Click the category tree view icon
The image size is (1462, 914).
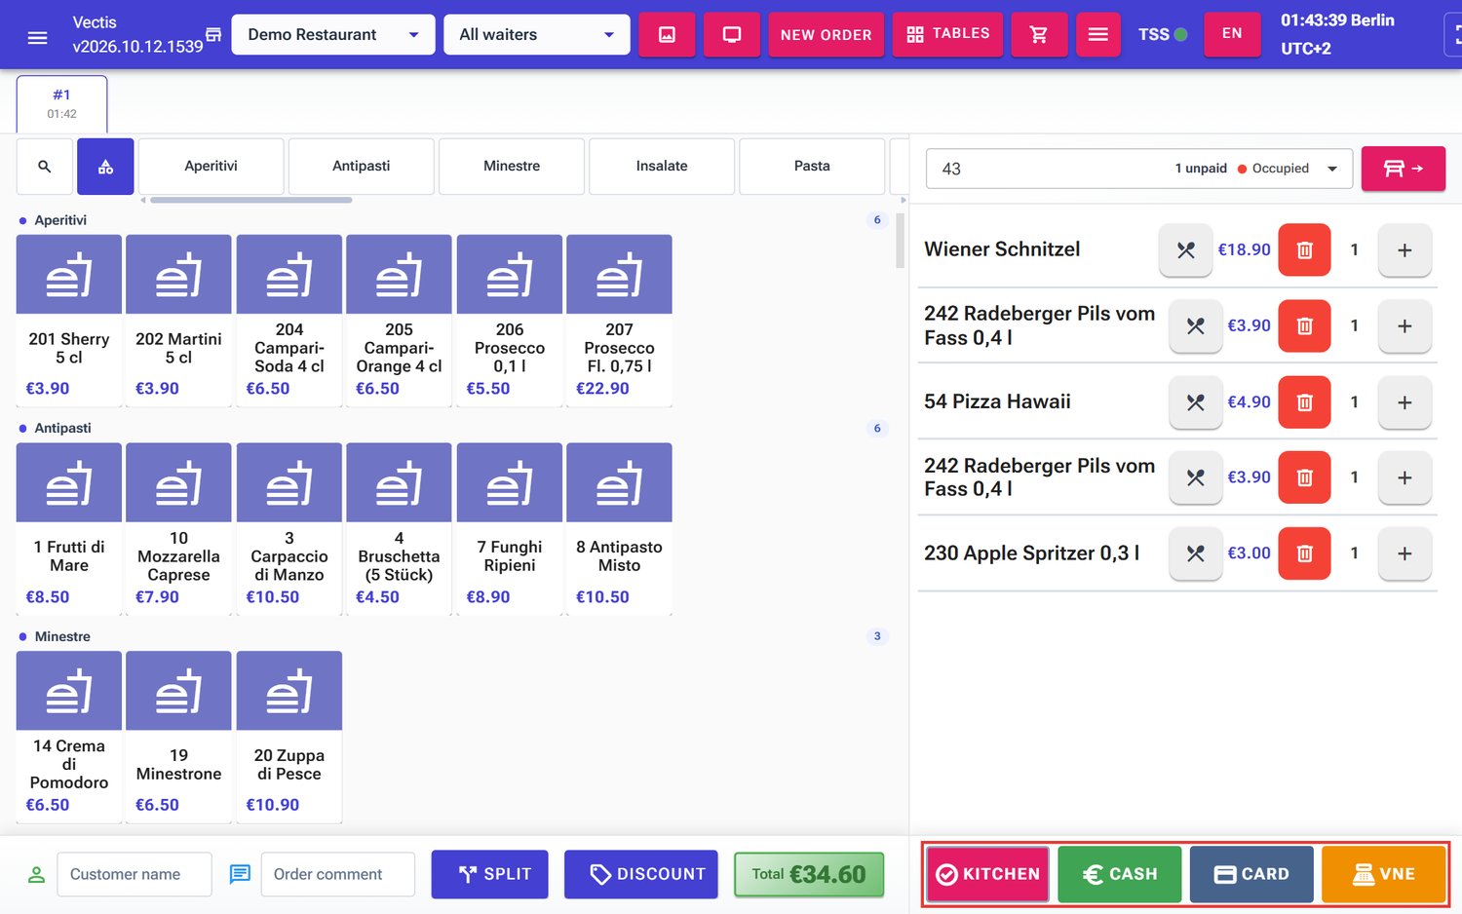click(x=105, y=167)
